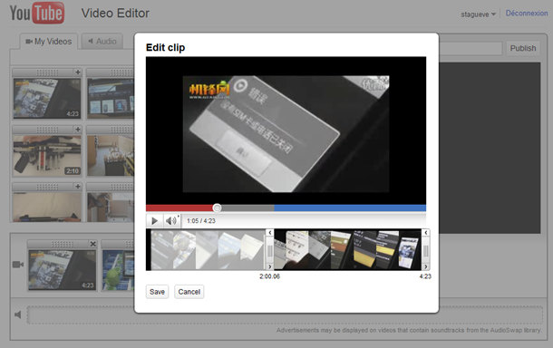
Task: Click the Publish button
Action: 523,48
